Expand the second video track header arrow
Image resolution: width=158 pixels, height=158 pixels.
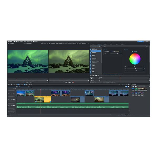click(15, 97)
